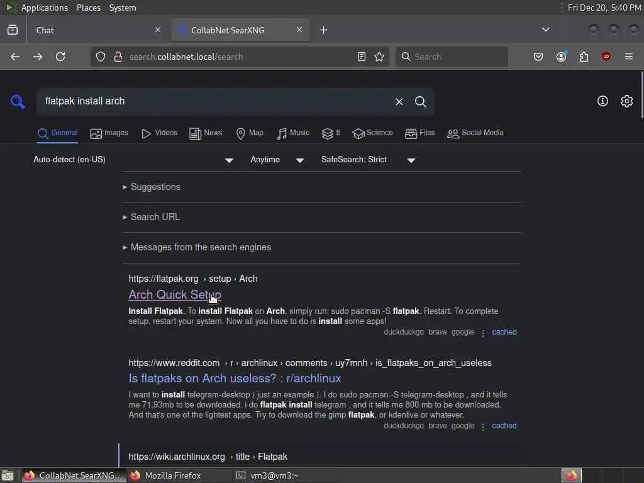This screenshot has height=483, width=644.
Task: Show desktop with the taskbar icon
Action: [8, 476]
